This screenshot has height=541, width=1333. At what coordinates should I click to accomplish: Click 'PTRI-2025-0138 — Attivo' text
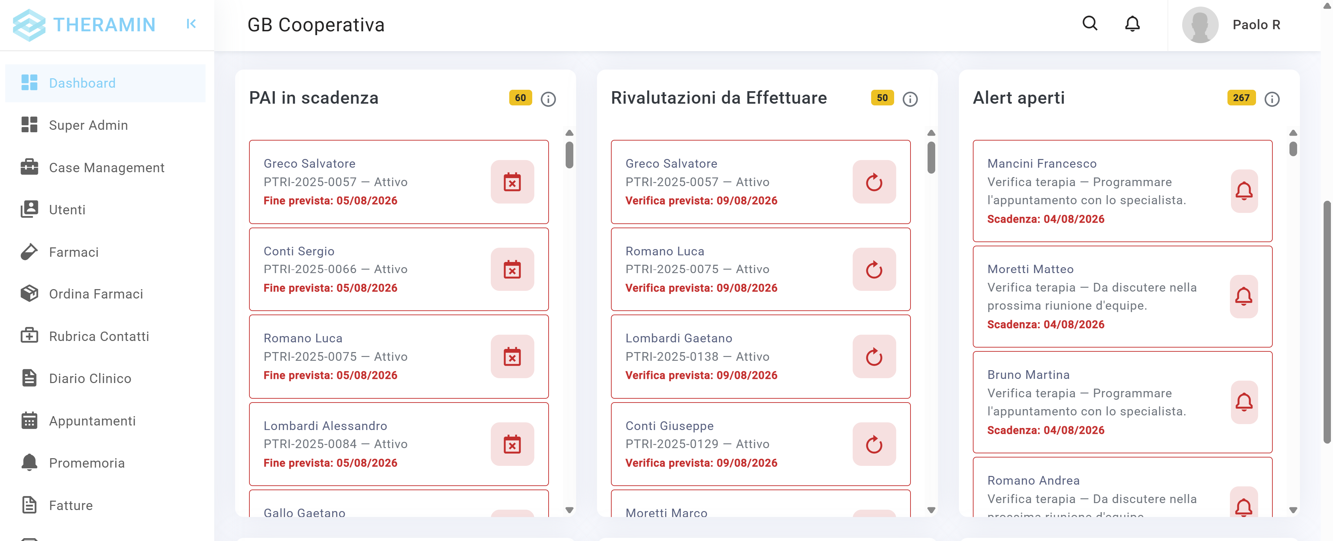coord(697,357)
